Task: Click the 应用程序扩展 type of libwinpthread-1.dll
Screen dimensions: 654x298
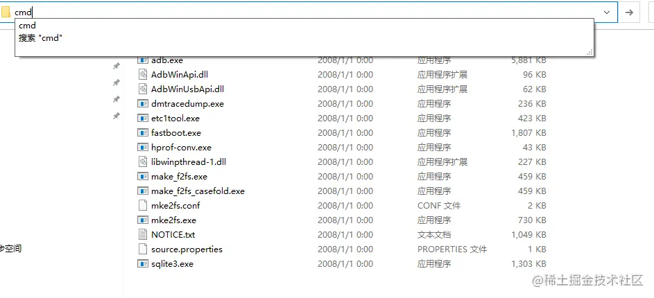Action: click(x=442, y=161)
